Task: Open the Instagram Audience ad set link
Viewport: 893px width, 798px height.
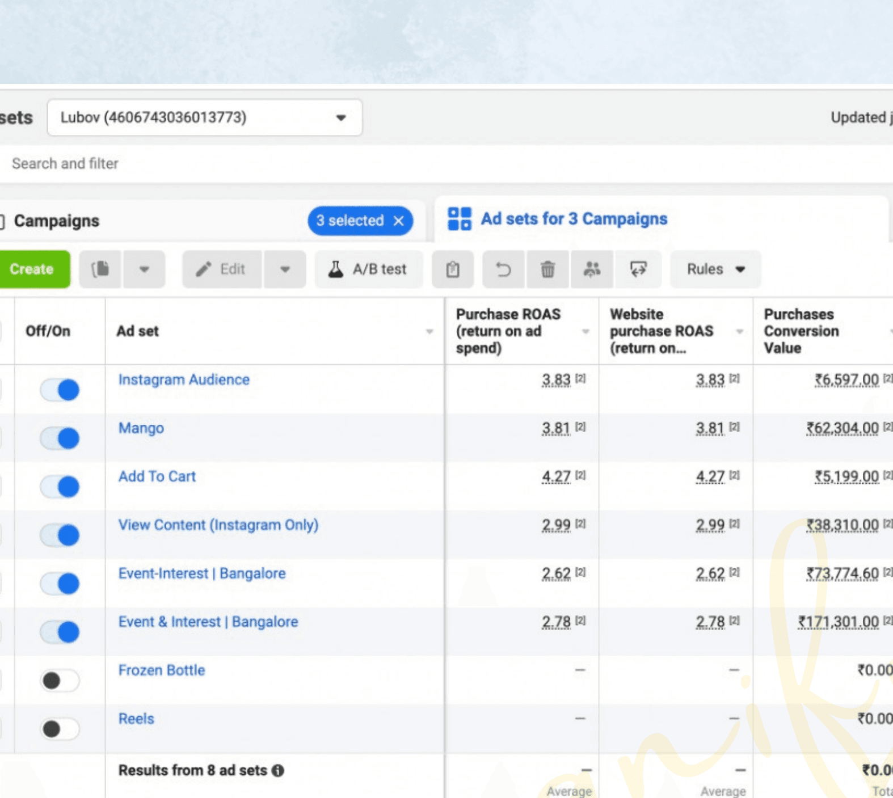Action: click(184, 379)
